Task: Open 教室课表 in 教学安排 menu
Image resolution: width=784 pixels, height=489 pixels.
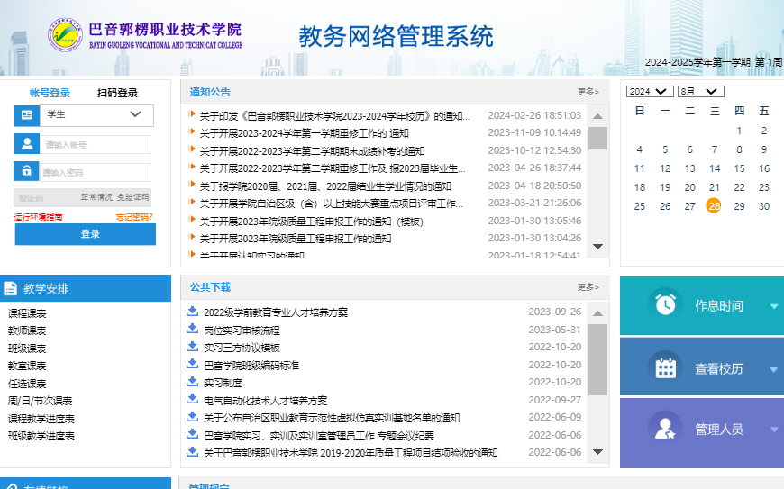Action: point(27,367)
